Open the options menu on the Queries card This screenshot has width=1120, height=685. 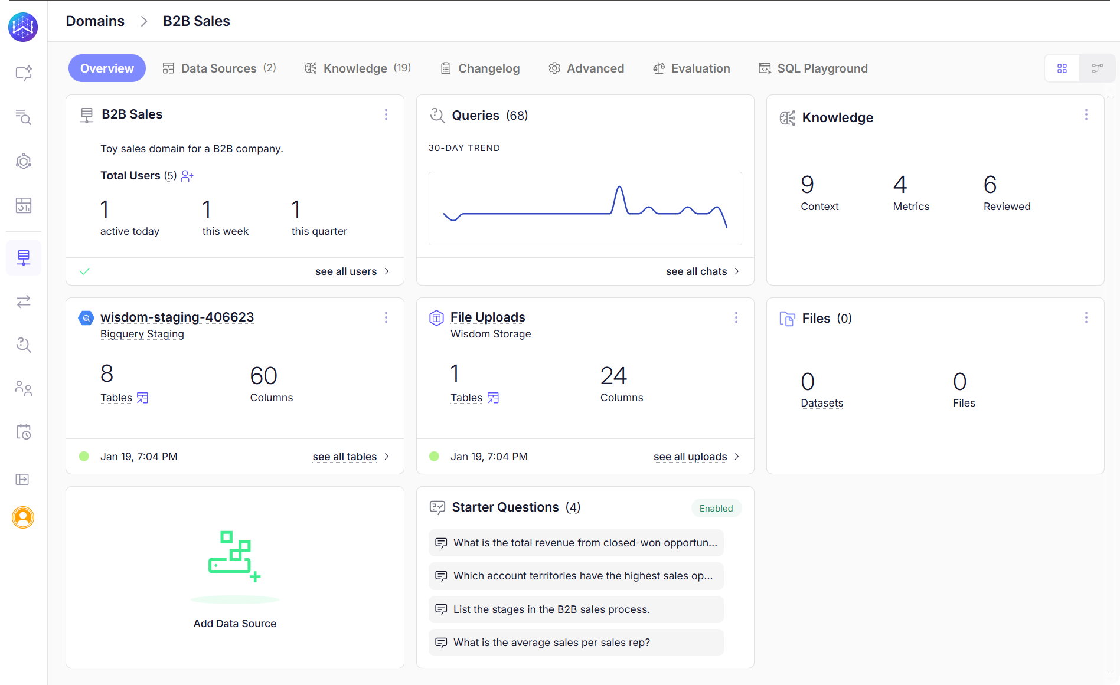coord(736,115)
